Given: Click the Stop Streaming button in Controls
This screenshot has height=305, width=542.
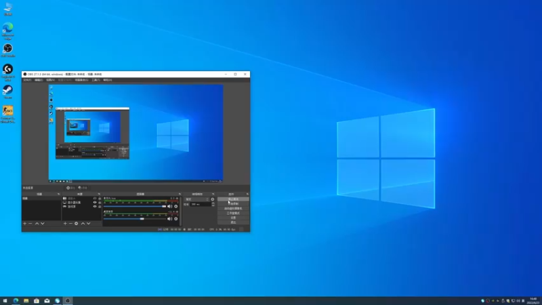Looking at the screenshot, I should [233, 199].
